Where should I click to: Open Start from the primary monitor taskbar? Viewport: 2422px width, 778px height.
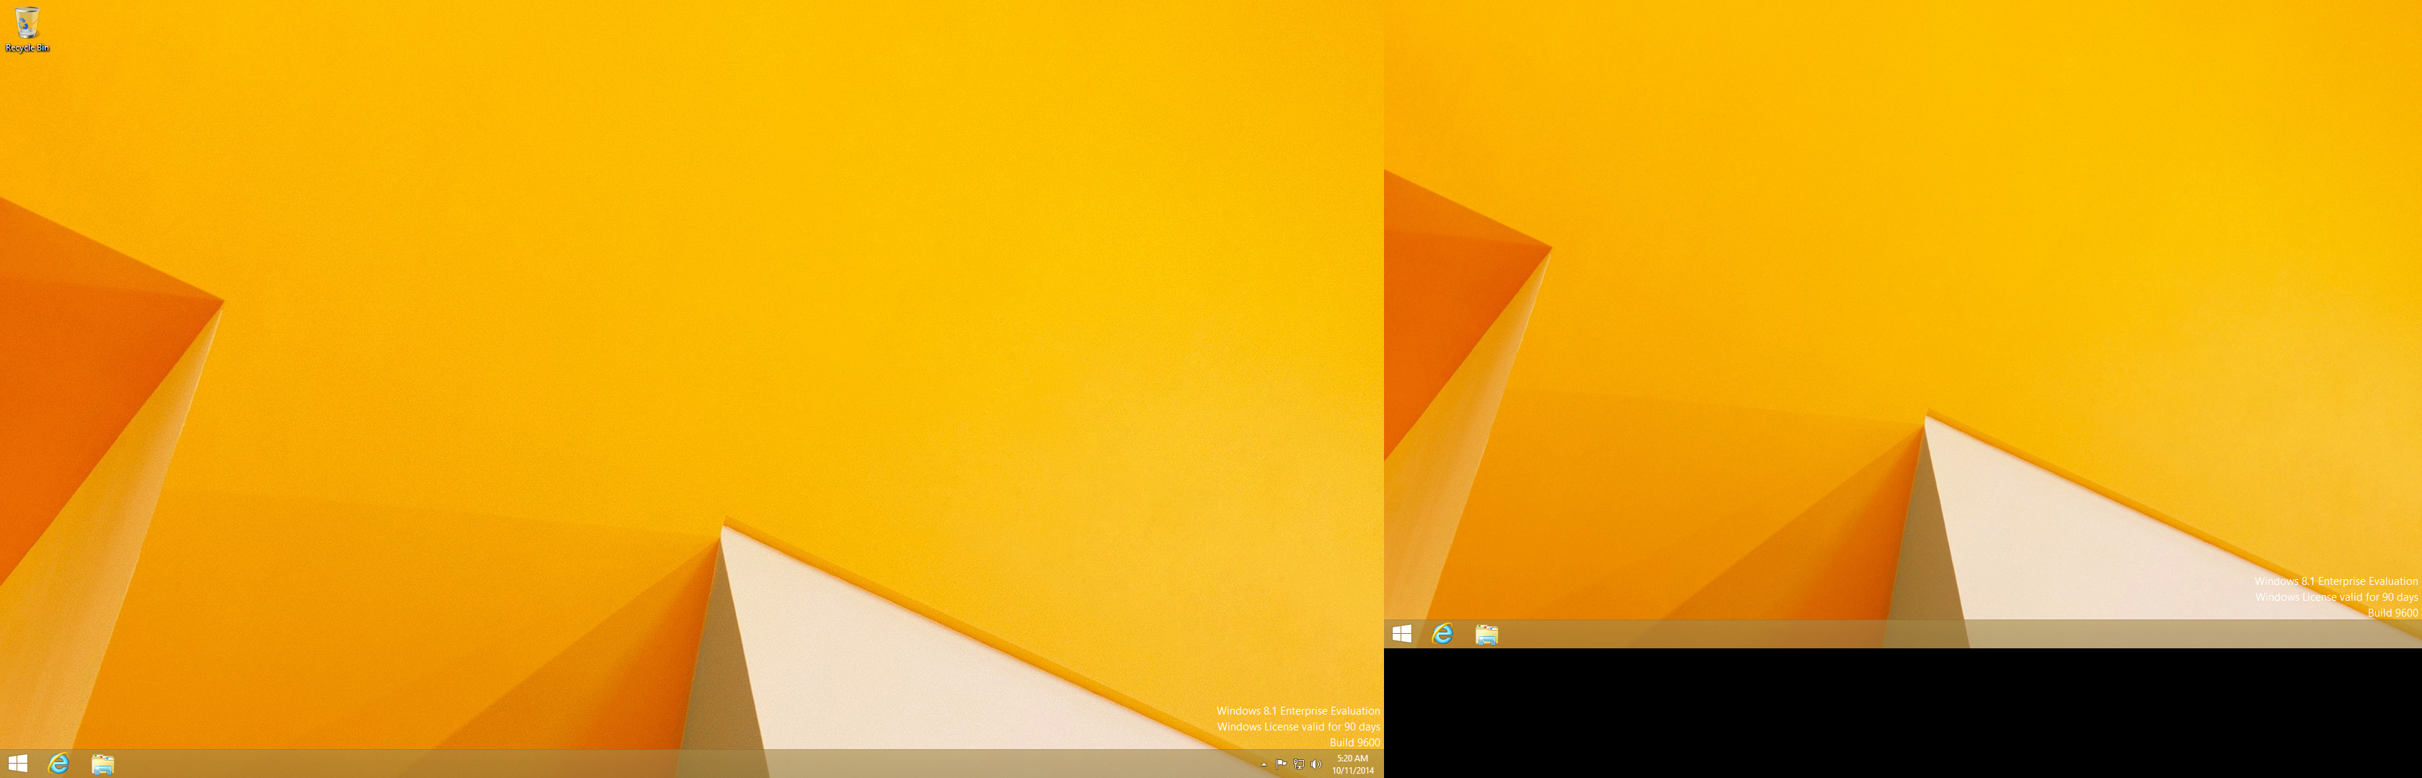18,764
